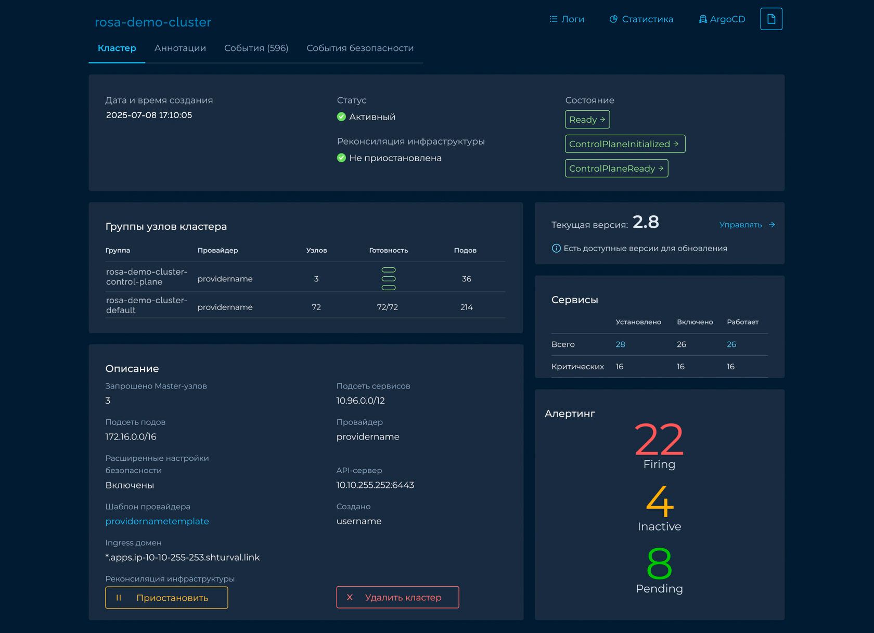Open Логи via the list icon
Screen dimensions: 874x633
click(554, 19)
